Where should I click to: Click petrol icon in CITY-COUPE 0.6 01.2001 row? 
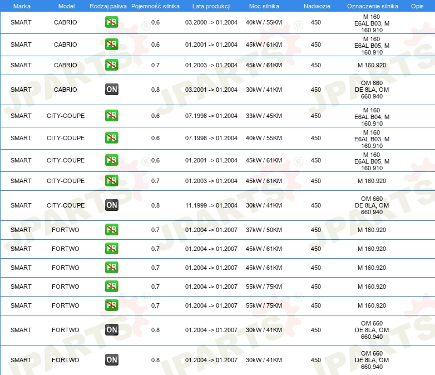(111, 160)
